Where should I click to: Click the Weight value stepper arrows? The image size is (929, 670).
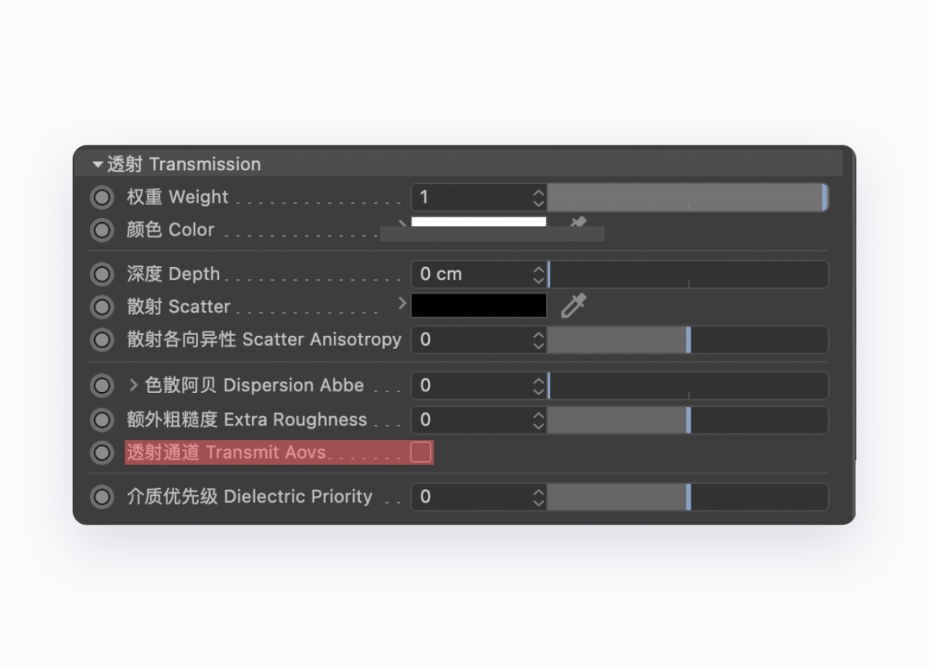pos(539,197)
